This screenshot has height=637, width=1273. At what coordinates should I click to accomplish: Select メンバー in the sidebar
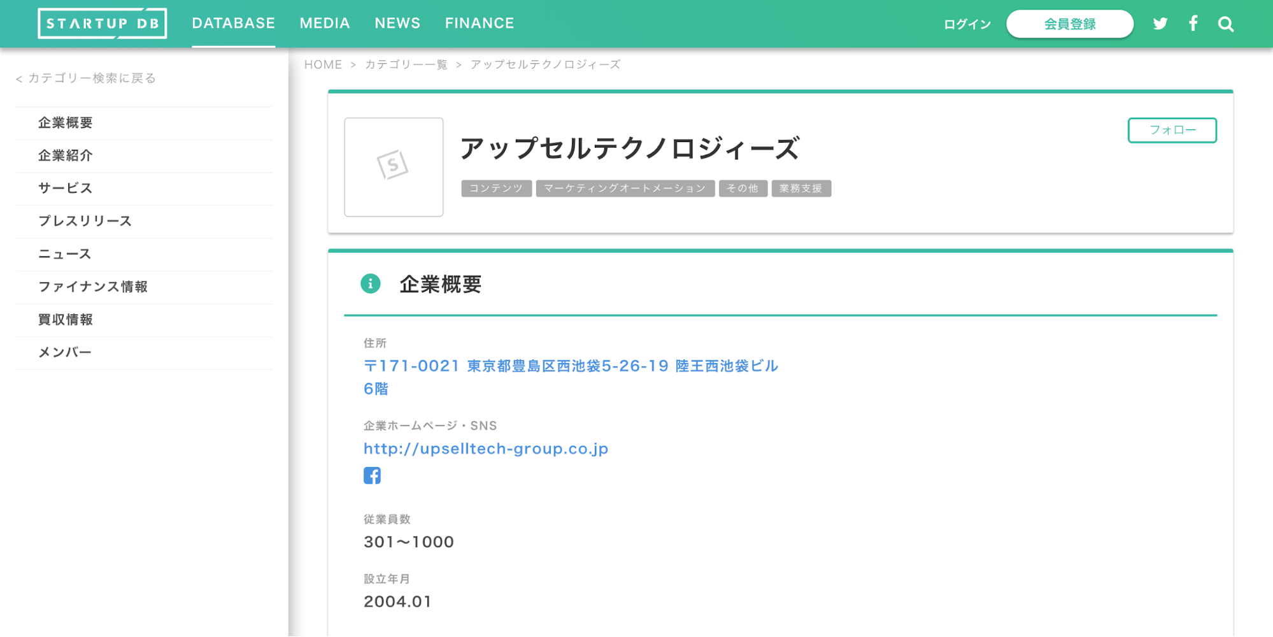coord(144,353)
